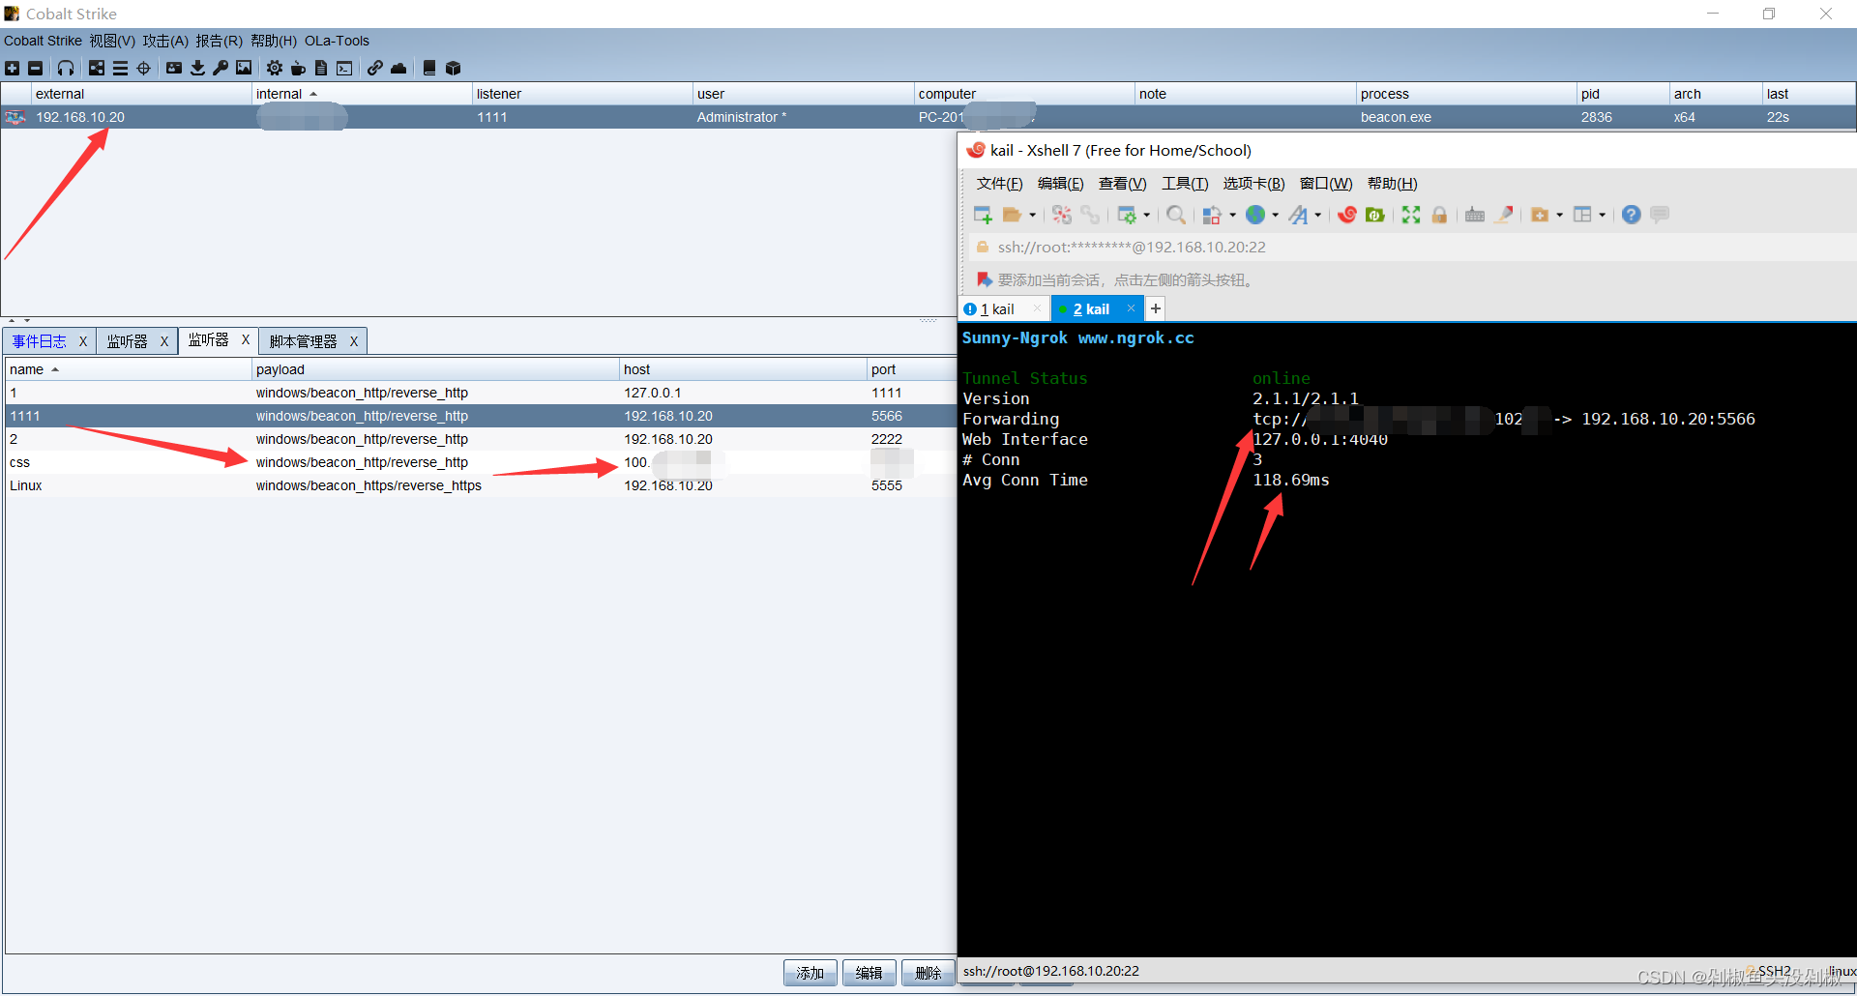Open downloaded files icon in Cobalt Strike

pos(197,68)
